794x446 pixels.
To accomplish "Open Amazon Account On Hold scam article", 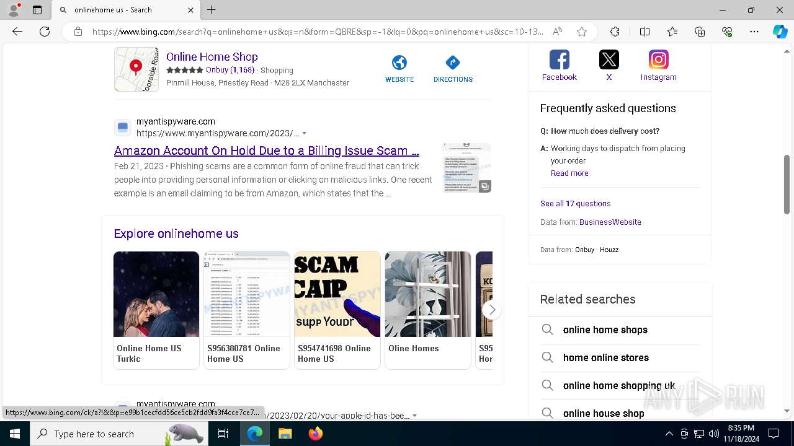I will pos(267,151).
